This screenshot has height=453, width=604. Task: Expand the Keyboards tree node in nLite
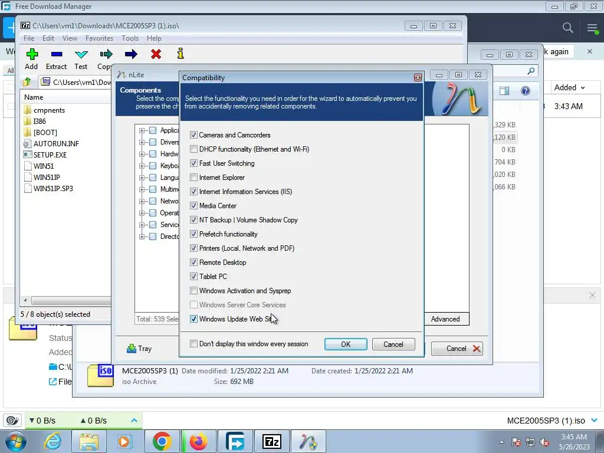click(142, 166)
